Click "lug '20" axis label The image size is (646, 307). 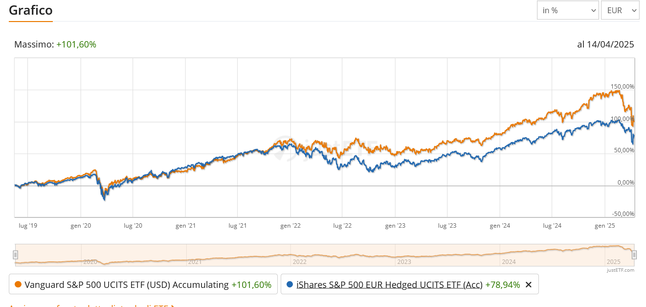pos(133,226)
